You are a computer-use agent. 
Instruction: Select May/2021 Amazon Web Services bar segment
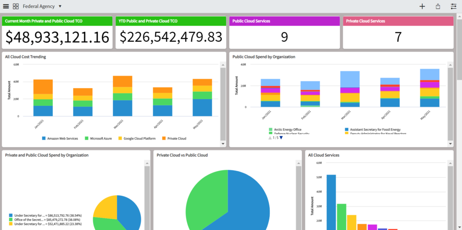point(202,108)
